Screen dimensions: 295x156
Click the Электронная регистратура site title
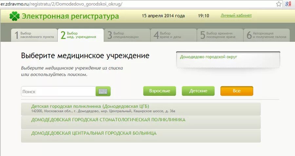pos(70,16)
